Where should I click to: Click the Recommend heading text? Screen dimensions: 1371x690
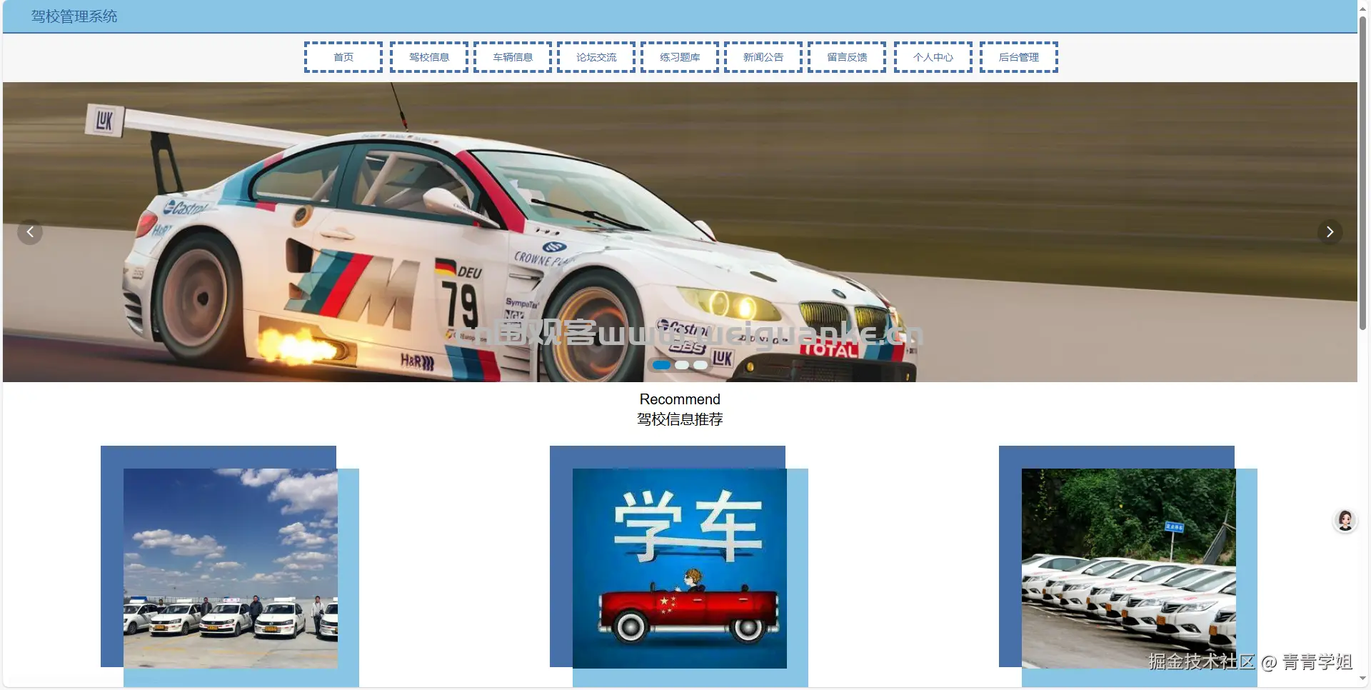click(x=680, y=399)
